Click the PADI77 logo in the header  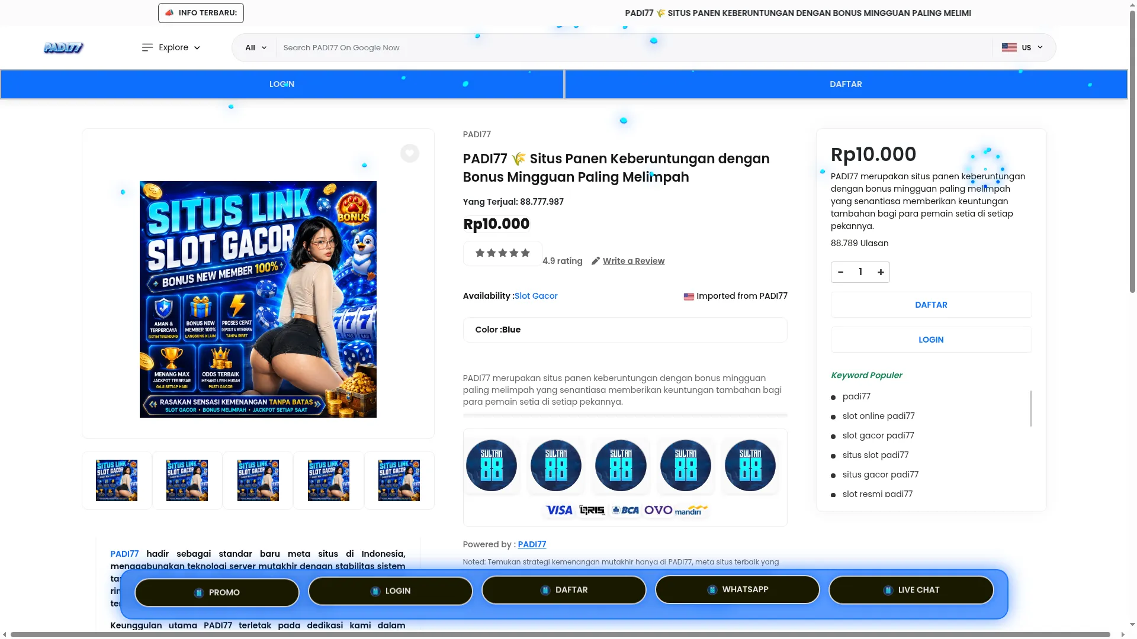[x=63, y=47]
